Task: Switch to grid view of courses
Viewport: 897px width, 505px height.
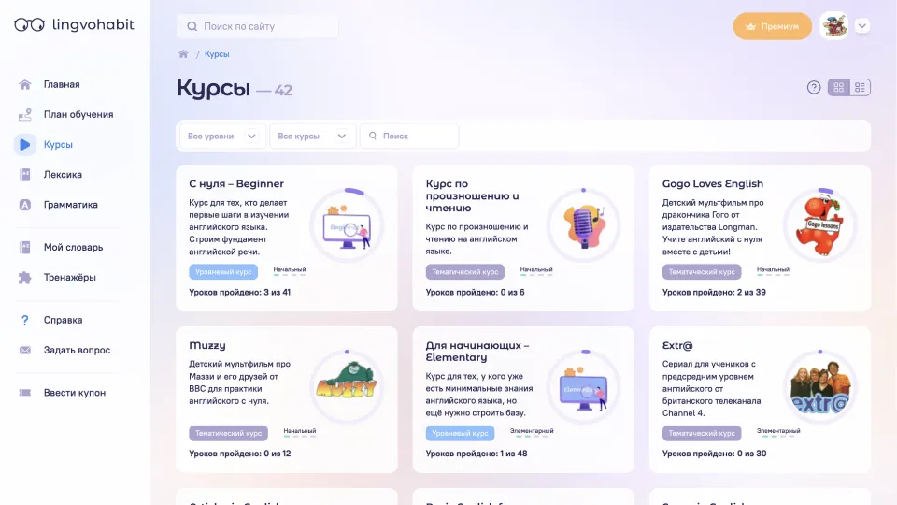Action: click(839, 88)
